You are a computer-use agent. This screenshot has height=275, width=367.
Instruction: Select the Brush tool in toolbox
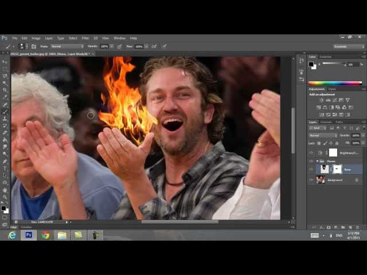pos(5,112)
